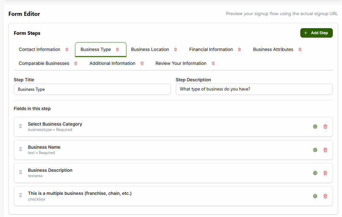The height and width of the screenshot is (217, 342).
Task: Remove the Review Your Information step
Action: (213, 63)
